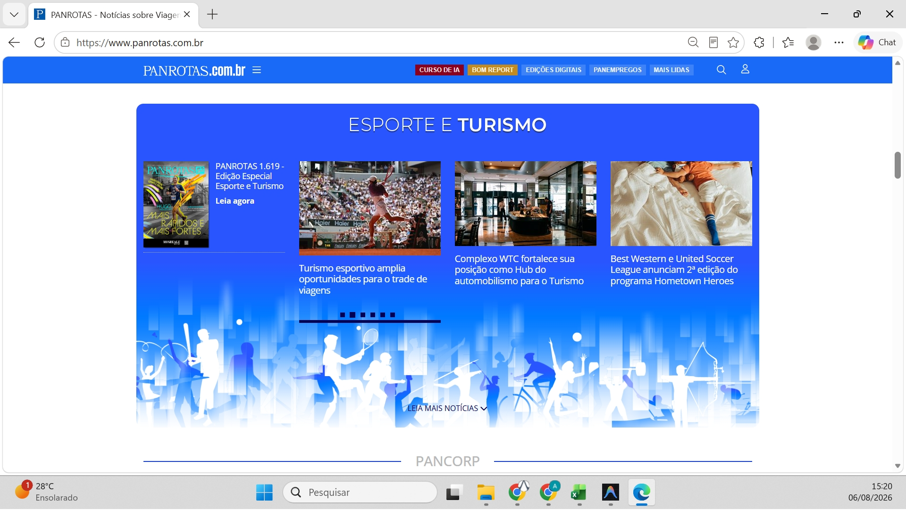Click the user account icon in site header
Screen dimensions: 906x510
click(x=745, y=69)
